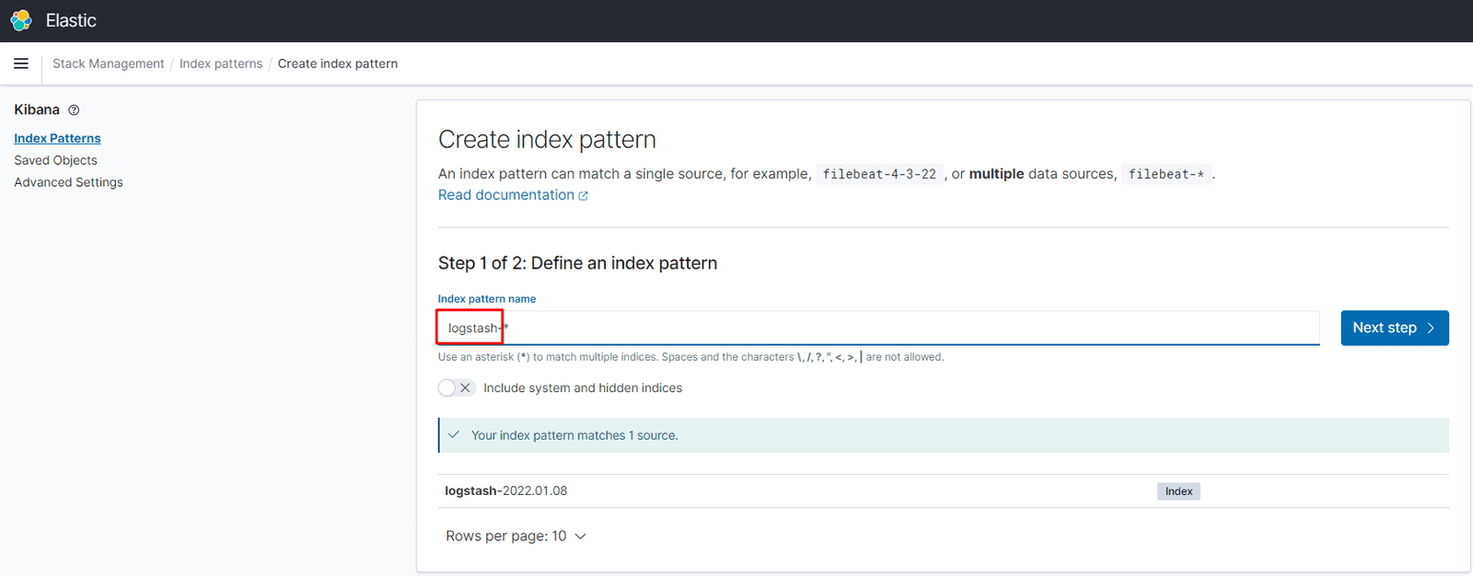
Task: Click the 'matches 1 source' message text
Action: coord(574,435)
